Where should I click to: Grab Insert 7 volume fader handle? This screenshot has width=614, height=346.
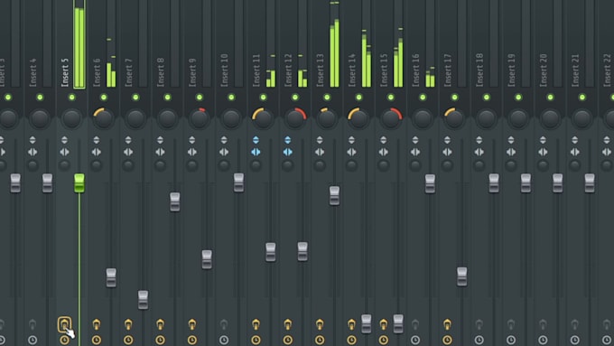143,300
